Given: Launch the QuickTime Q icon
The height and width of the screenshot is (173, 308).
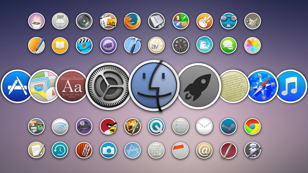Looking at the screenshot, I should tap(156, 126).
